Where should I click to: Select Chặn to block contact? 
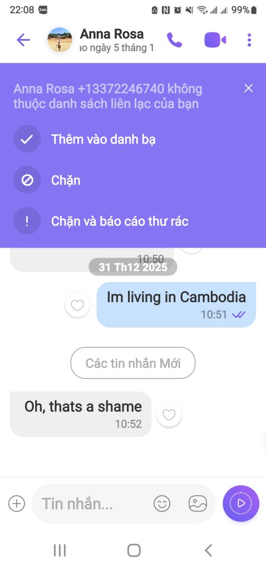[x=66, y=180]
